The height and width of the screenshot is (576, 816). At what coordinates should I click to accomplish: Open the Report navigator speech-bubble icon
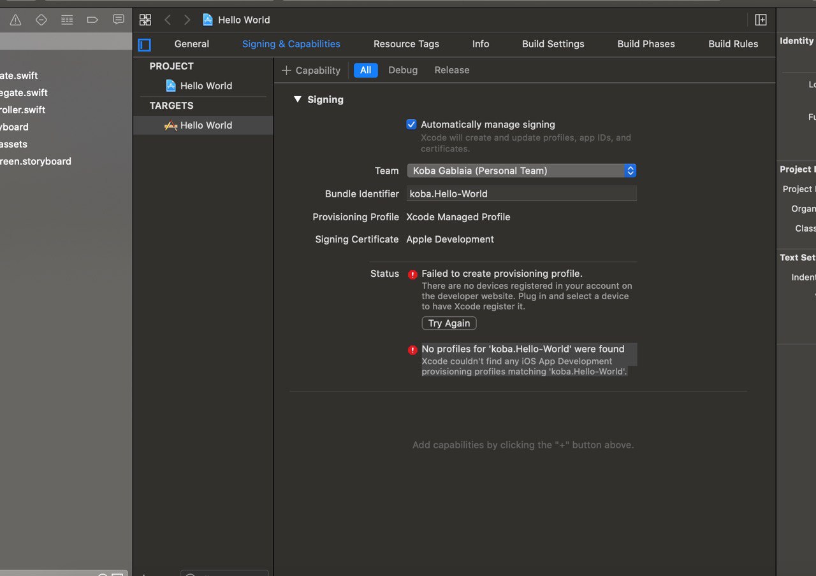119,20
